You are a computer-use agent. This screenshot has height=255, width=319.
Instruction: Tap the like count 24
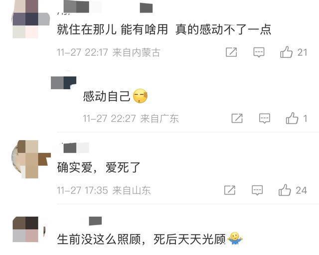(301, 191)
